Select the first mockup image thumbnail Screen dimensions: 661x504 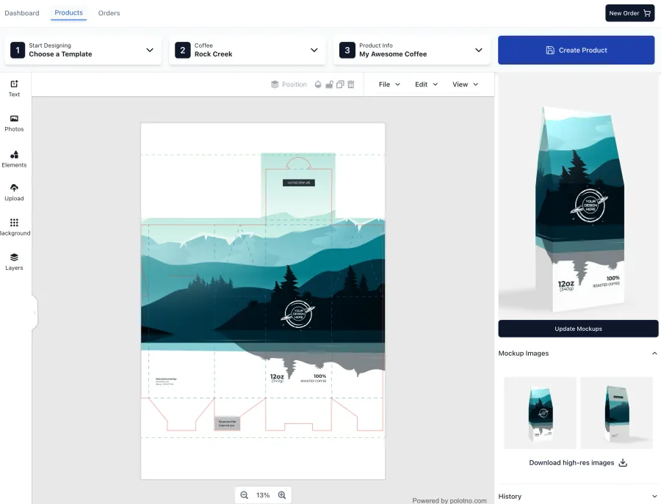click(x=540, y=412)
